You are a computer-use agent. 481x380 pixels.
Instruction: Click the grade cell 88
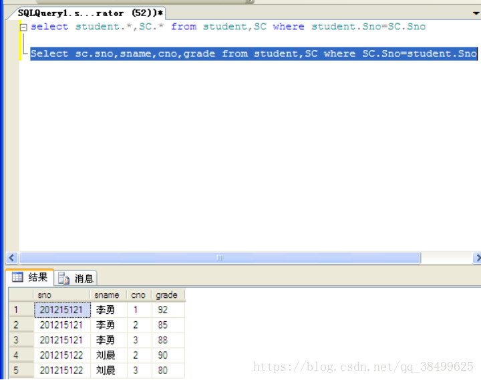coord(168,340)
